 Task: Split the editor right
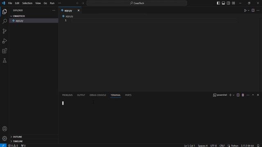coord(253,10)
